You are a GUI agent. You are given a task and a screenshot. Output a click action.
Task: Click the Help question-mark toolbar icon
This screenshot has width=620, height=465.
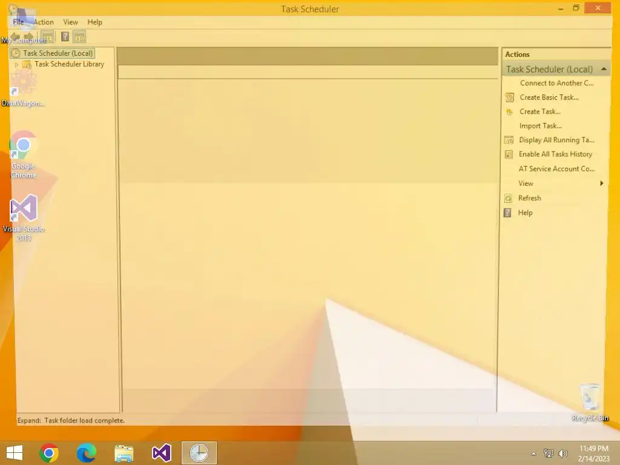tap(65, 37)
